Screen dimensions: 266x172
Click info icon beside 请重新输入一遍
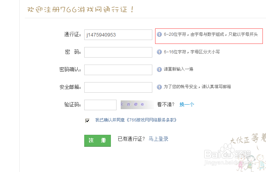[159, 70]
